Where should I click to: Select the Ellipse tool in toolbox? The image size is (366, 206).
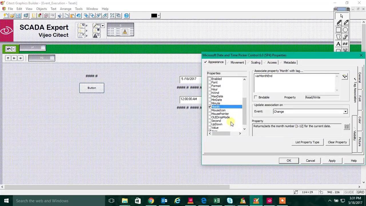click(346, 30)
